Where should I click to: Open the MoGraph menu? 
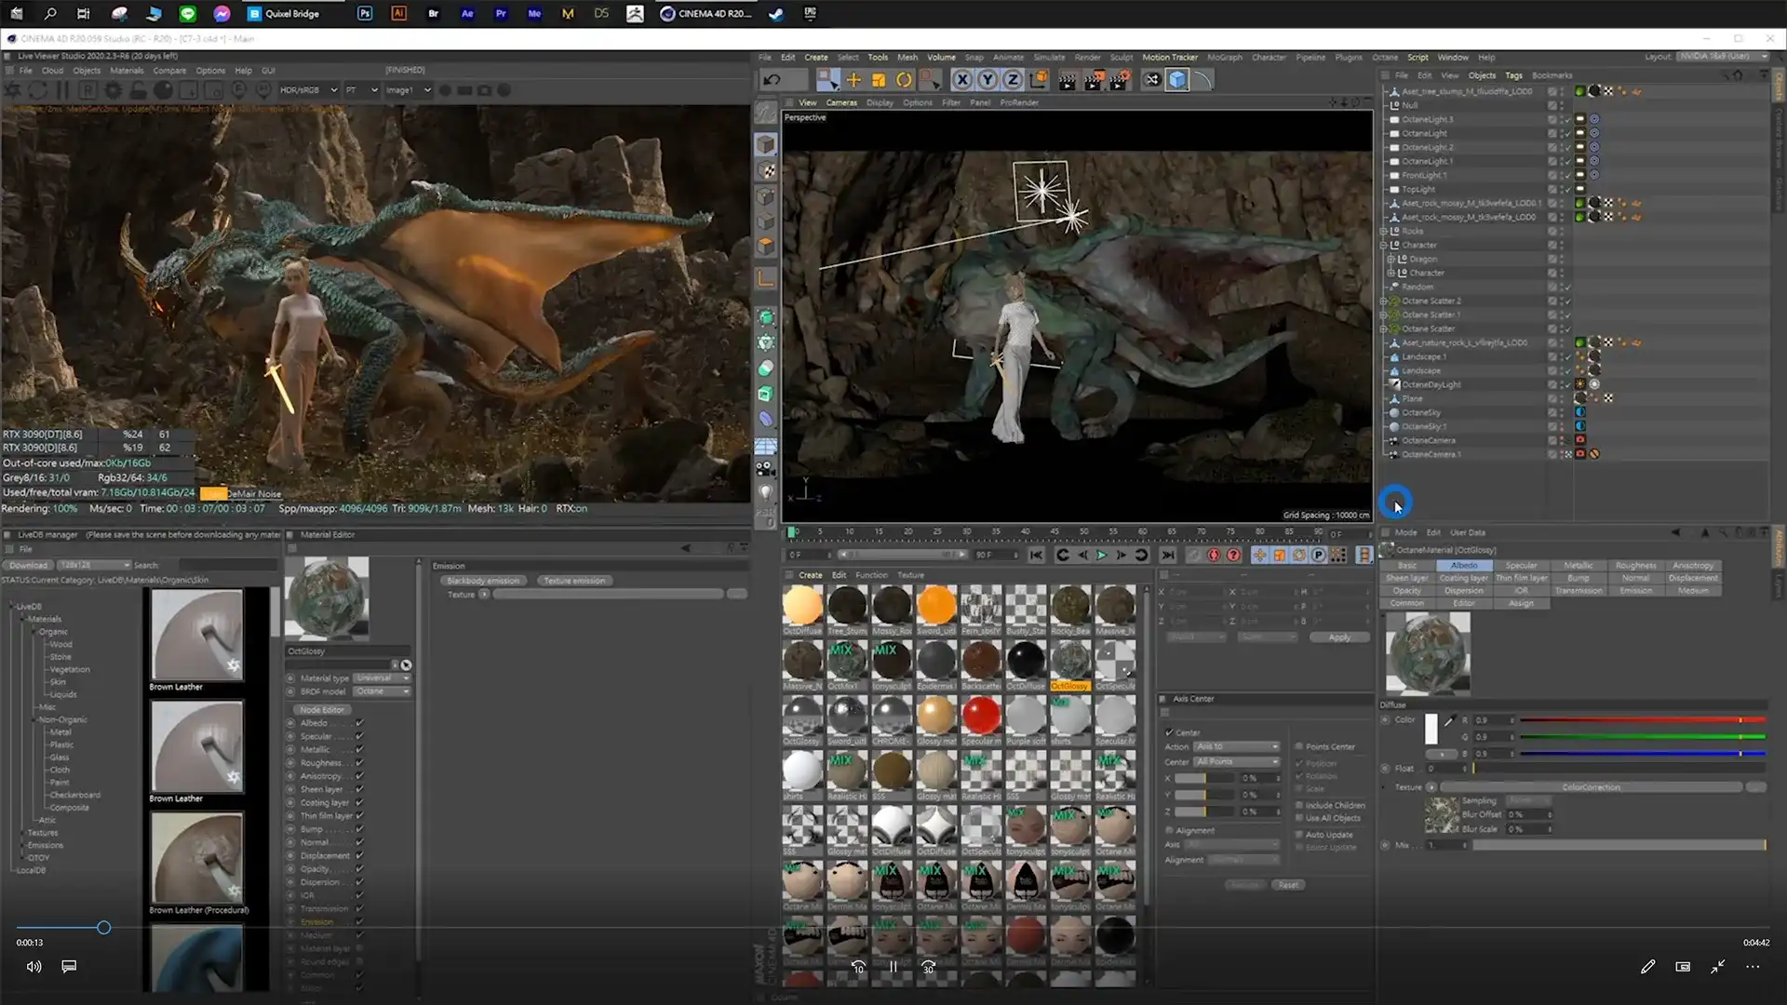pyautogui.click(x=1224, y=58)
